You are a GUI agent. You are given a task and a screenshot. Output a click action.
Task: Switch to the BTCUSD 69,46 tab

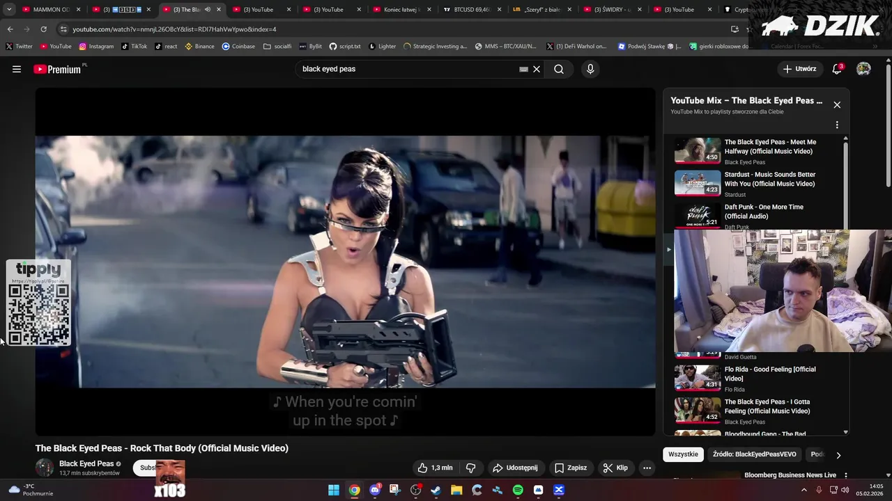pyautogui.click(x=472, y=10)
